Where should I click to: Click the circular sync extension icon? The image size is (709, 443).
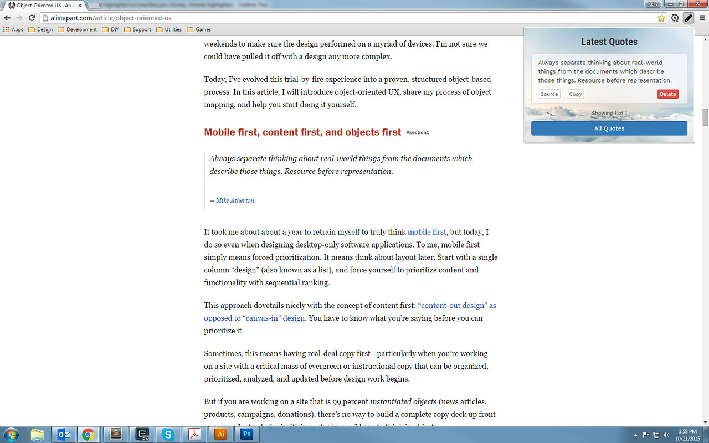[675, 18]
